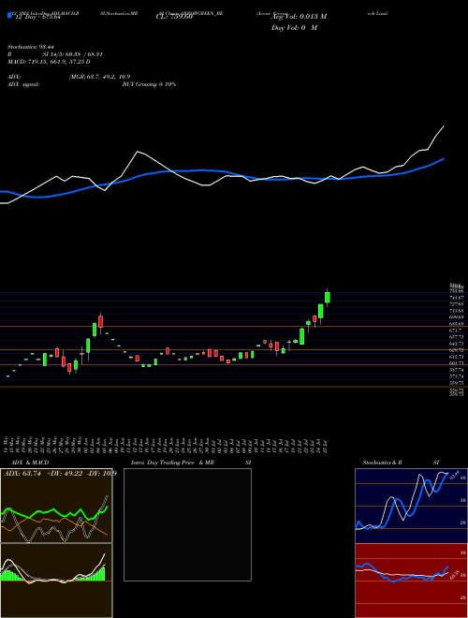This screenshot has height=618, width=468.
Task: Click the 'BUY Growing @ 10%' ADX signal text
Action: click(x=149, y=84)
